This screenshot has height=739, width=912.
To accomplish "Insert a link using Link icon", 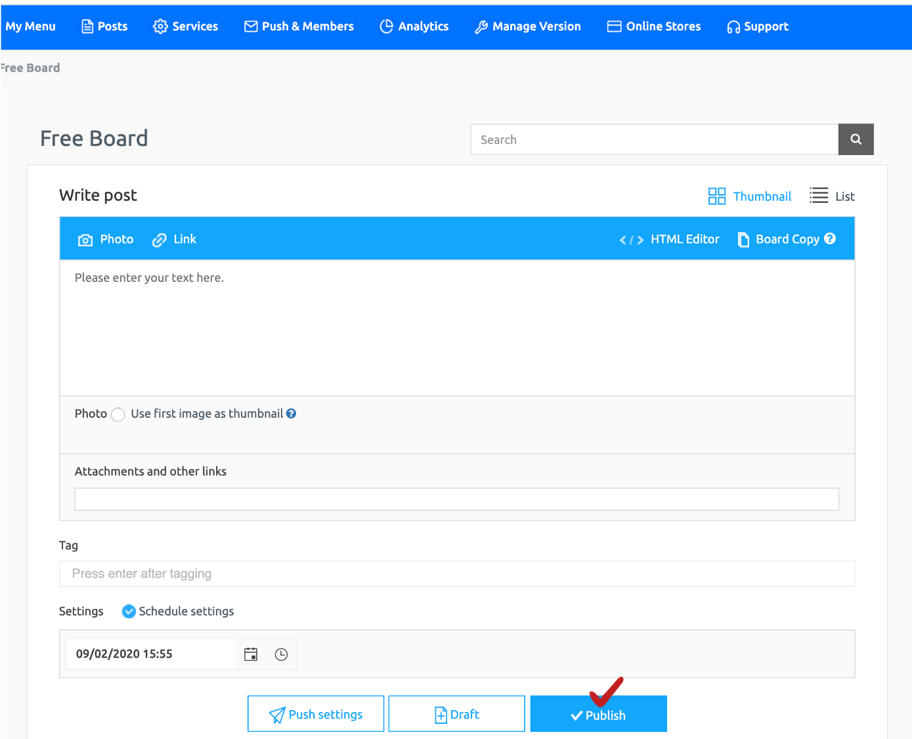I will click(160, 240).
